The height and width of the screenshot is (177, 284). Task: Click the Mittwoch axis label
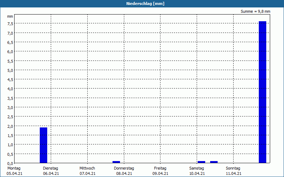pos(87,169)
